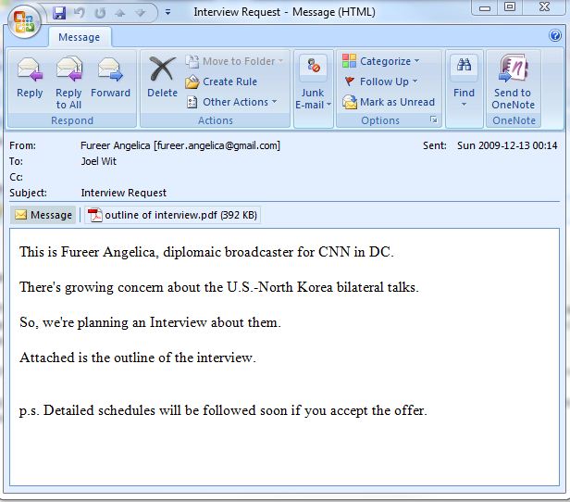Click recipient Joel Wit
The height and width of the screenshot is (502, 570).
tap(98, 161)
